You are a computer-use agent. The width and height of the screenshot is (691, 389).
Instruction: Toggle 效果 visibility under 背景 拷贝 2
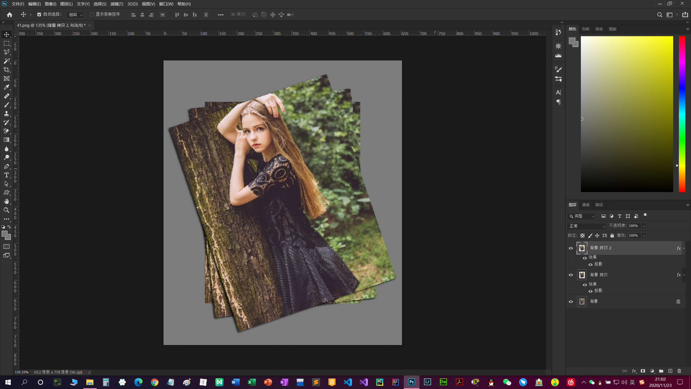[x=585, y=258]
